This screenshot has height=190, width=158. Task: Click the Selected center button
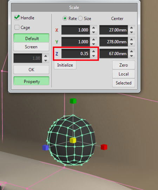[x=124, y=83]
